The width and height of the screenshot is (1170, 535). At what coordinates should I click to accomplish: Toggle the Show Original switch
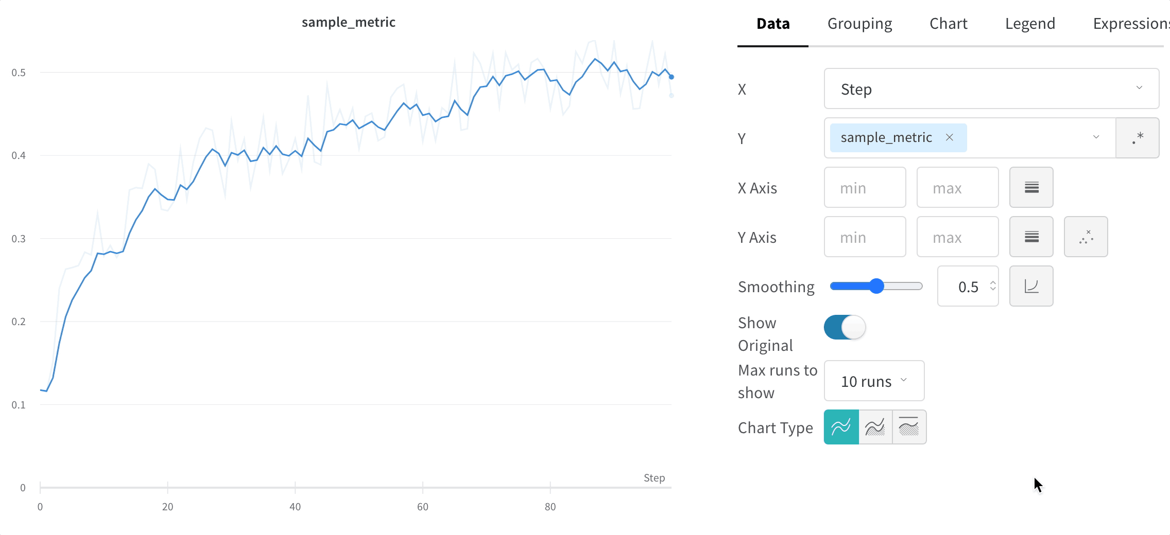coord(845,327)
